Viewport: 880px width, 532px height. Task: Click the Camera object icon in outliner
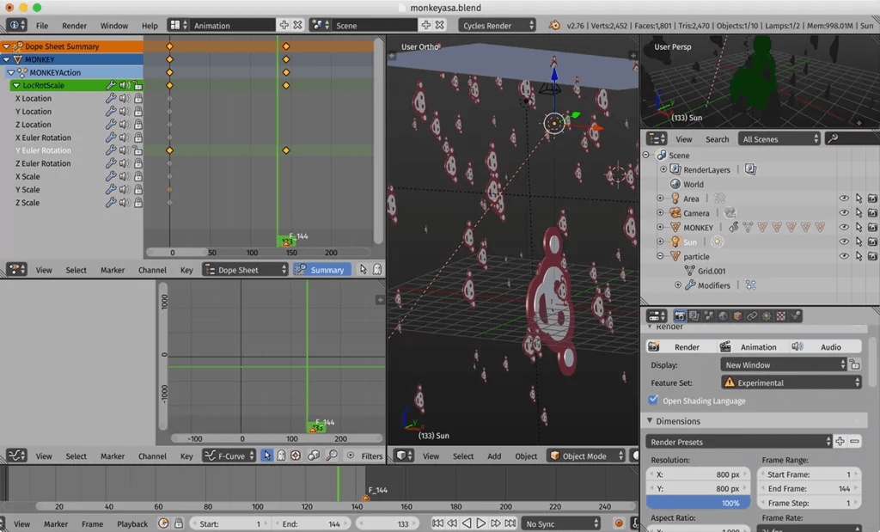(x=675, y=213)
